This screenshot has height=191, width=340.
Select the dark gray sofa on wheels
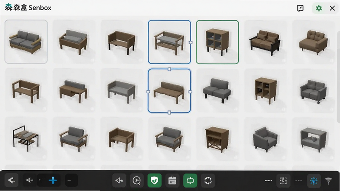pos(313,90)
